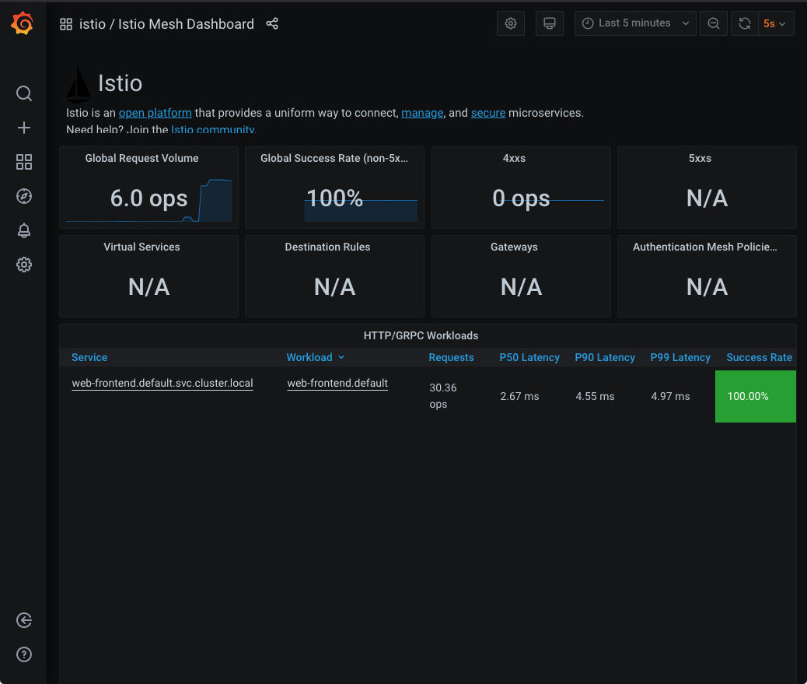Open the search magnifier in sidebar
This screenshot has height=684, width=807.
tap(24, 93)
